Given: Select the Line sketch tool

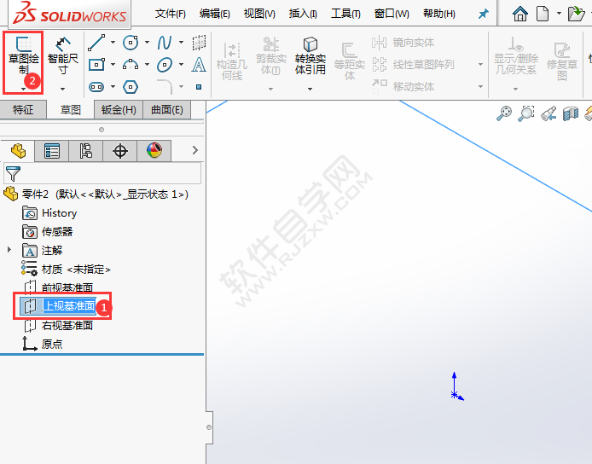Looking at the screenshot, I should [x=96, y=43].
